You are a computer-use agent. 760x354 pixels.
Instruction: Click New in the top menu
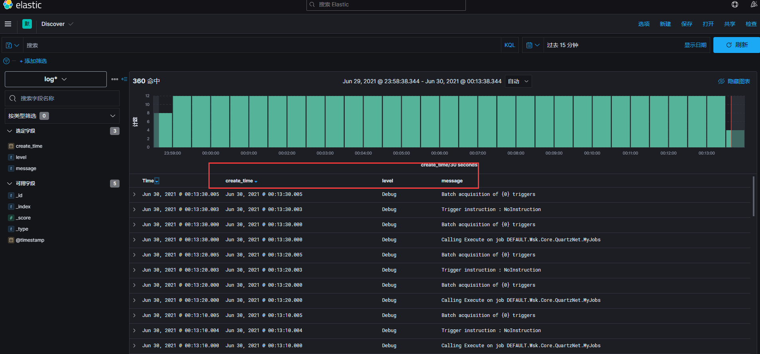pyautogui.click(x=665, y=24)
